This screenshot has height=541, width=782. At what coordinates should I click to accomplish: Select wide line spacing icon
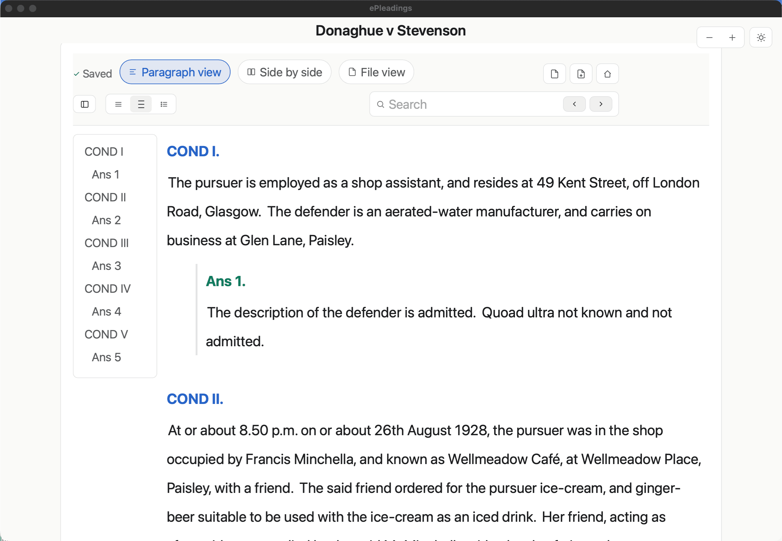141,104
